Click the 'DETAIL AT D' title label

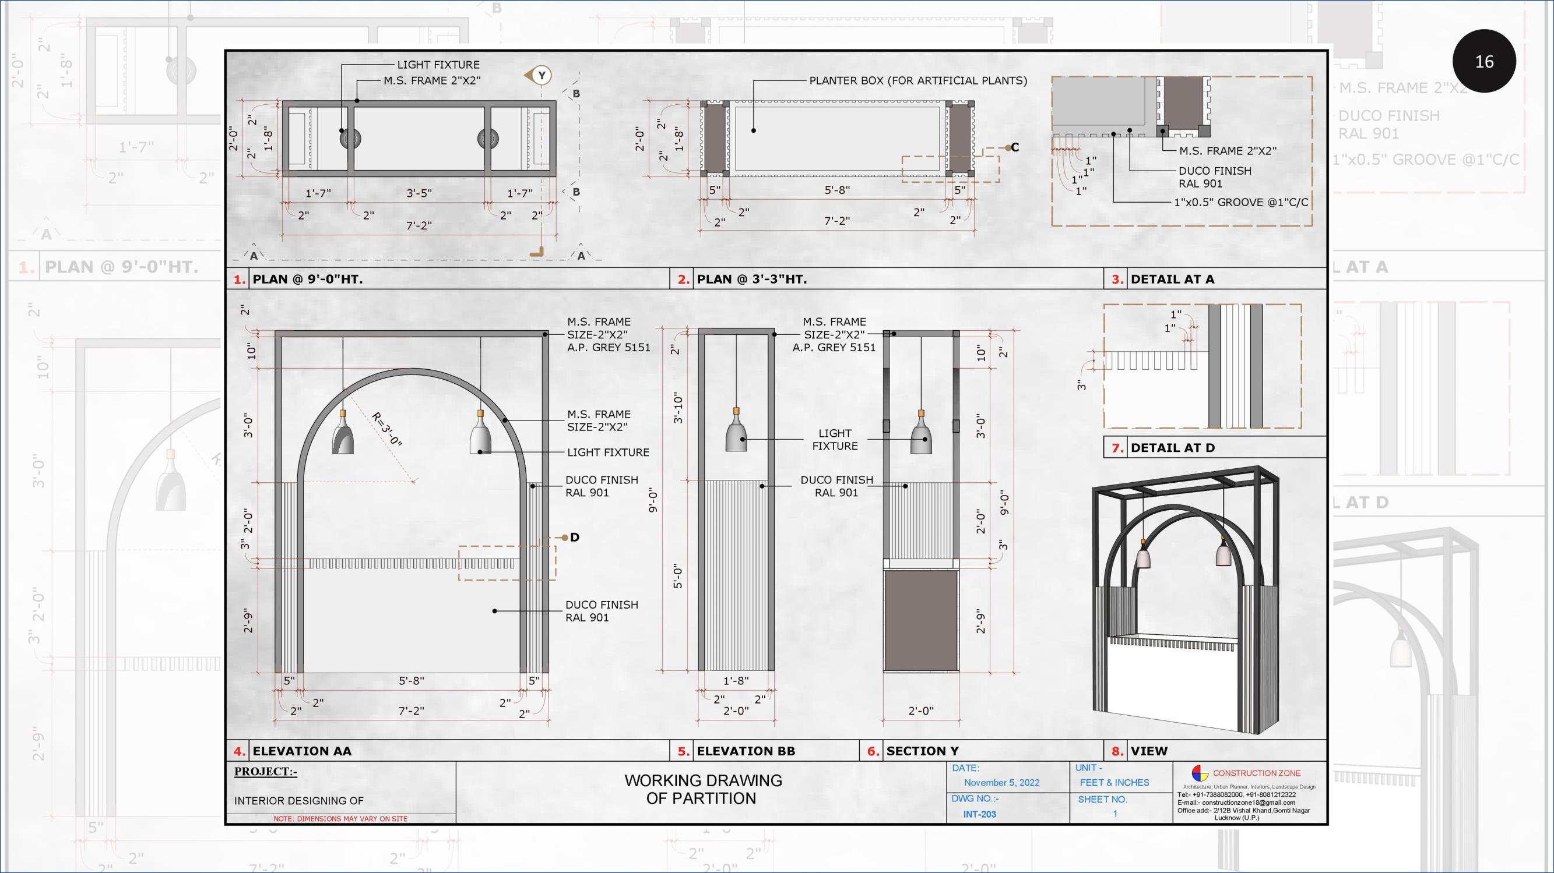1172,448
